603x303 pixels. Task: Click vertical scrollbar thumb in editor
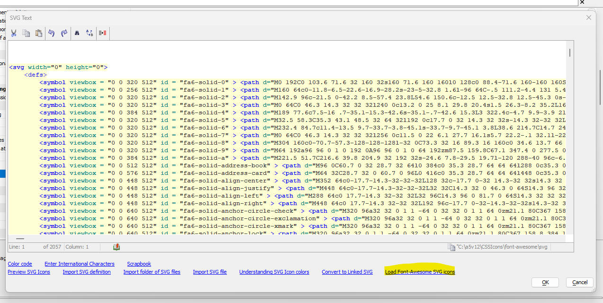tap(569, 52)
